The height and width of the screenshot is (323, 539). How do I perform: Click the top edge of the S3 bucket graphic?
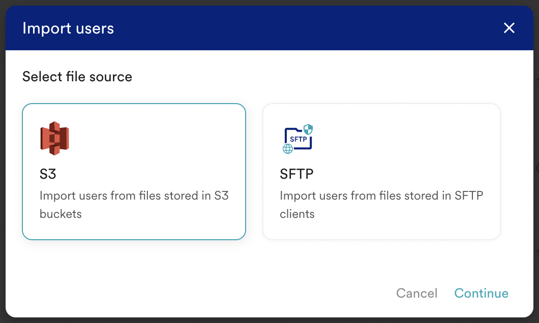[55, 124]
